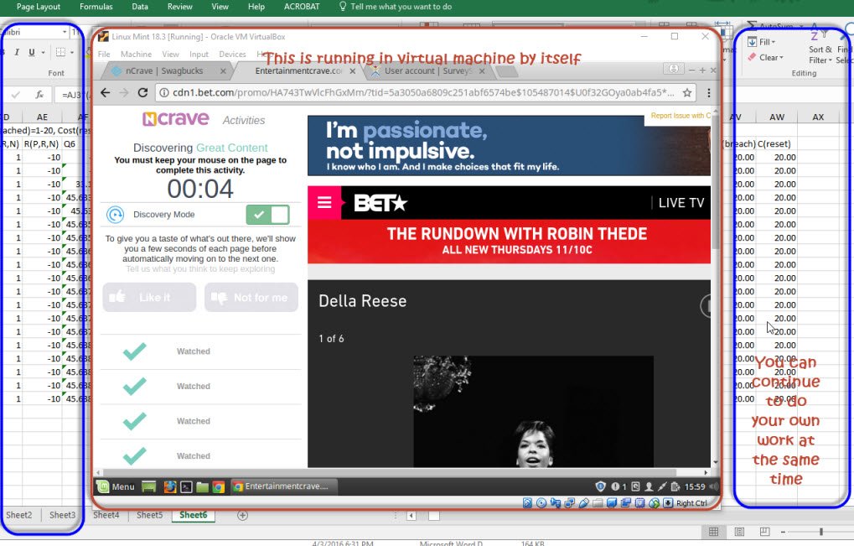The height and width of the screenshot is (546, 854).
Task: Apply underline formatting in Excel
Action: pyautogui.click(x=32, y=52)
